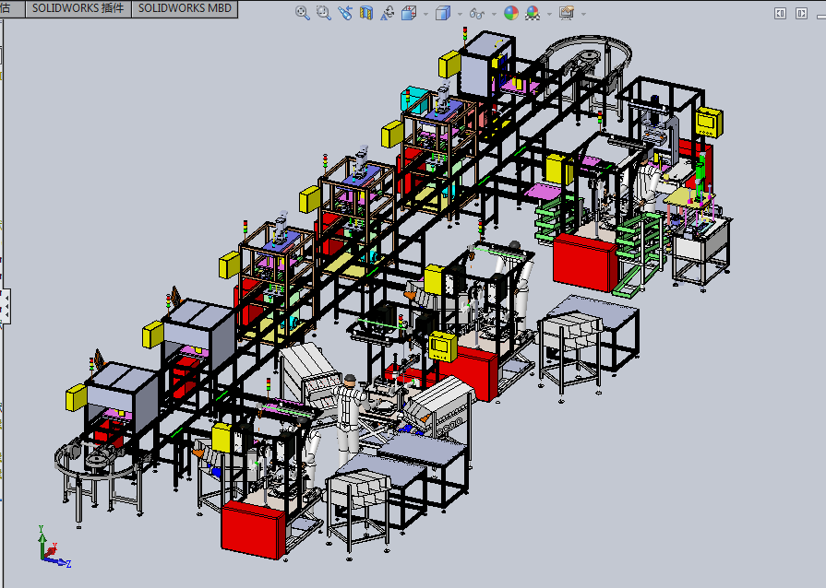Open the View Settings dropdown arrow
The width and height of the screenshot is (826, 588).
(583, 14)
